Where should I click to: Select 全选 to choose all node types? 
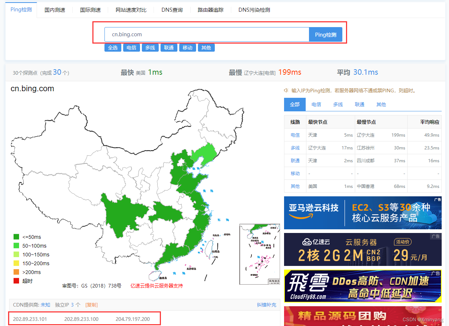(113, 48)
